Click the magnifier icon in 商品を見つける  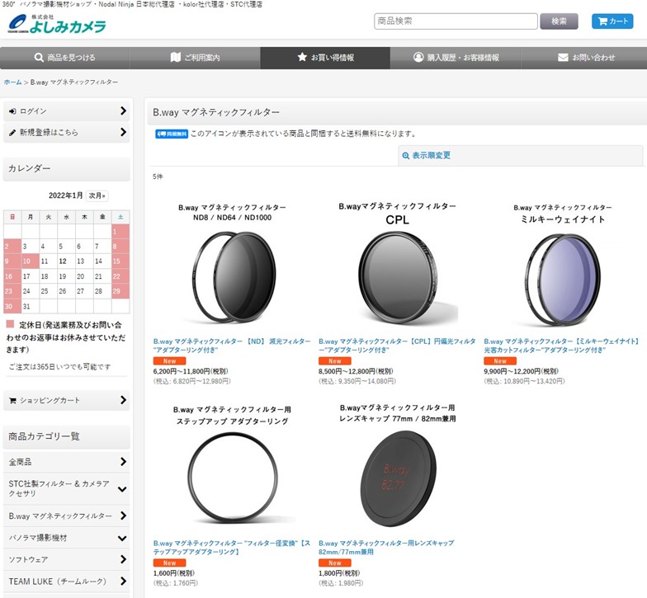[x=39, y=58]
